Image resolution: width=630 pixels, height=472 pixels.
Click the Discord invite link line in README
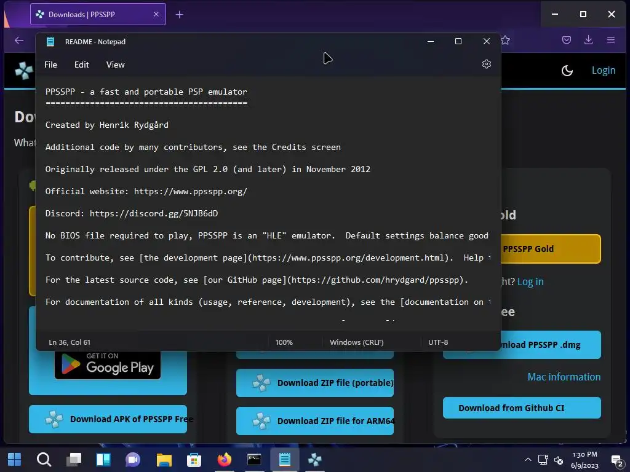132,213
